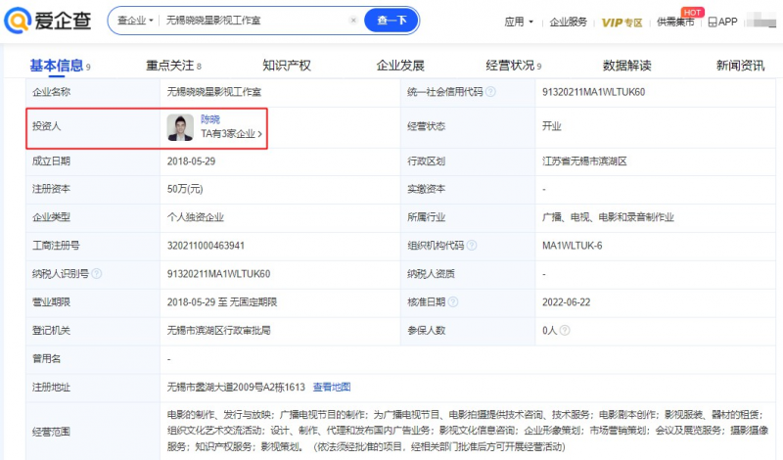Open the 企业发展 tab
783x460 pixels.
click(x=400, y=66)
